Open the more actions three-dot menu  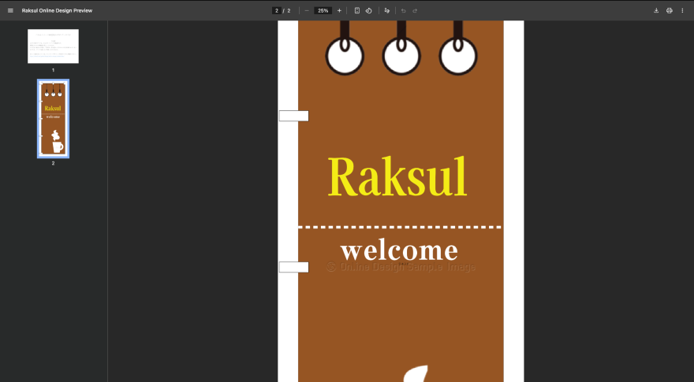coord(682,10)
